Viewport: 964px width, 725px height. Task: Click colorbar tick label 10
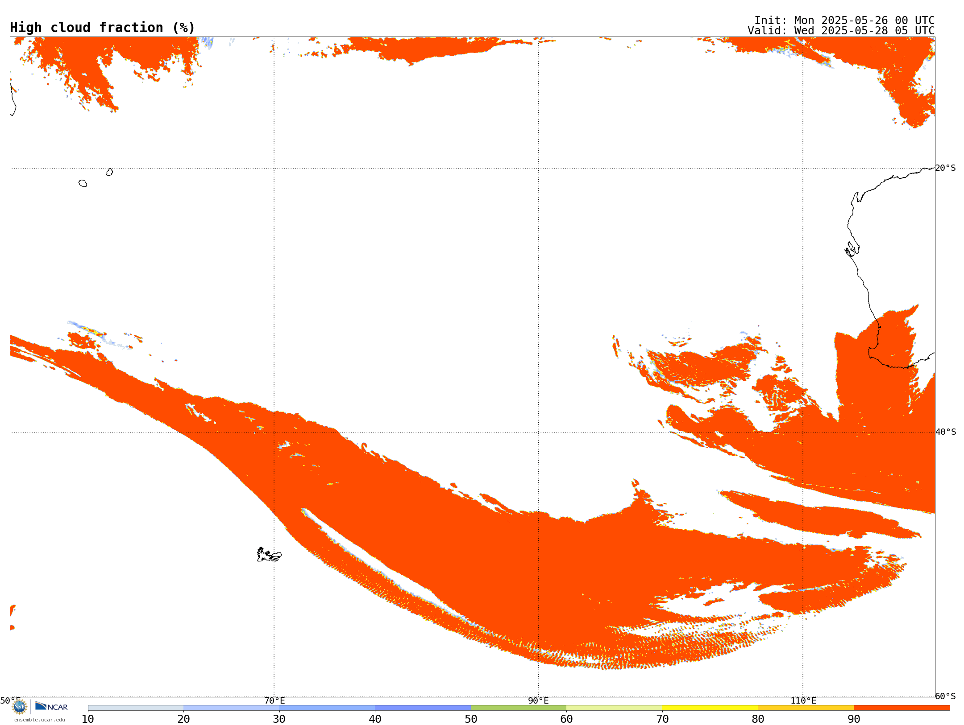click(88, 719)
